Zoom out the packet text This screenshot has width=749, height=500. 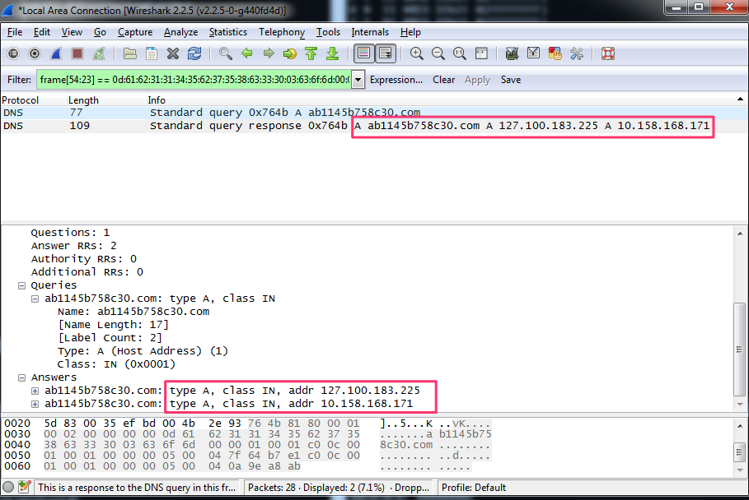[438, 53]
